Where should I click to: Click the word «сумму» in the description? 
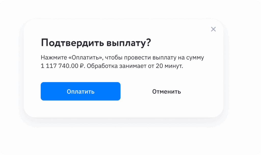[x=196, y=58]
